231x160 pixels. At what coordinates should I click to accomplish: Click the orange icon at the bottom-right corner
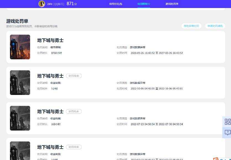click(216, 159)
